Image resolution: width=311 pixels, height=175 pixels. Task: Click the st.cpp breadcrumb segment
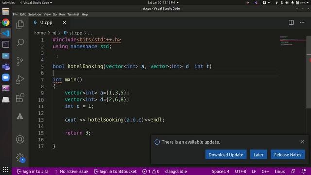[x=73, y=33]
